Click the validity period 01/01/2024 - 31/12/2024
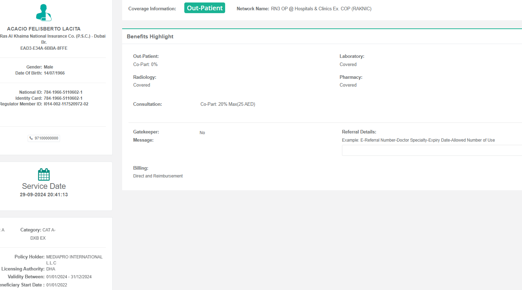Viewport: 522px width, 290px height. point(69,277)
